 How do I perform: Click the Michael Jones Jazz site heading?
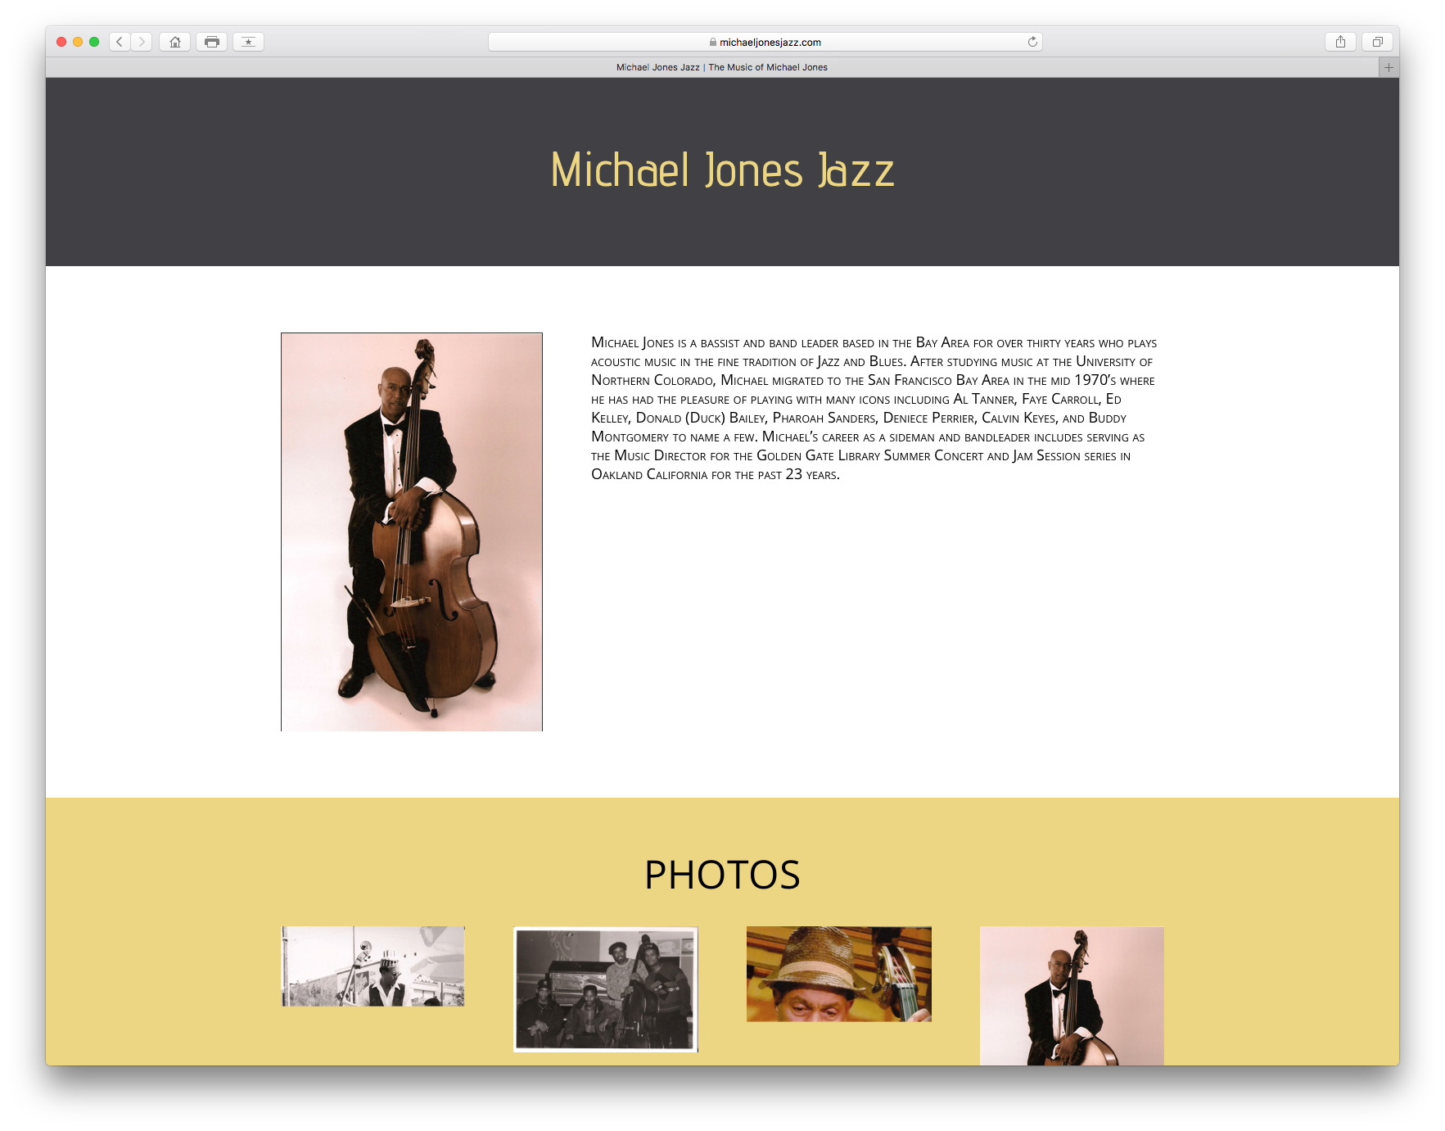pos(722,170)
